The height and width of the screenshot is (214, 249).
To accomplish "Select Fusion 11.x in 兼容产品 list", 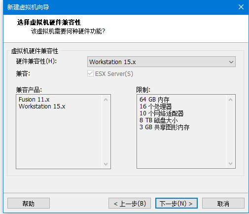I will point(34,100).
